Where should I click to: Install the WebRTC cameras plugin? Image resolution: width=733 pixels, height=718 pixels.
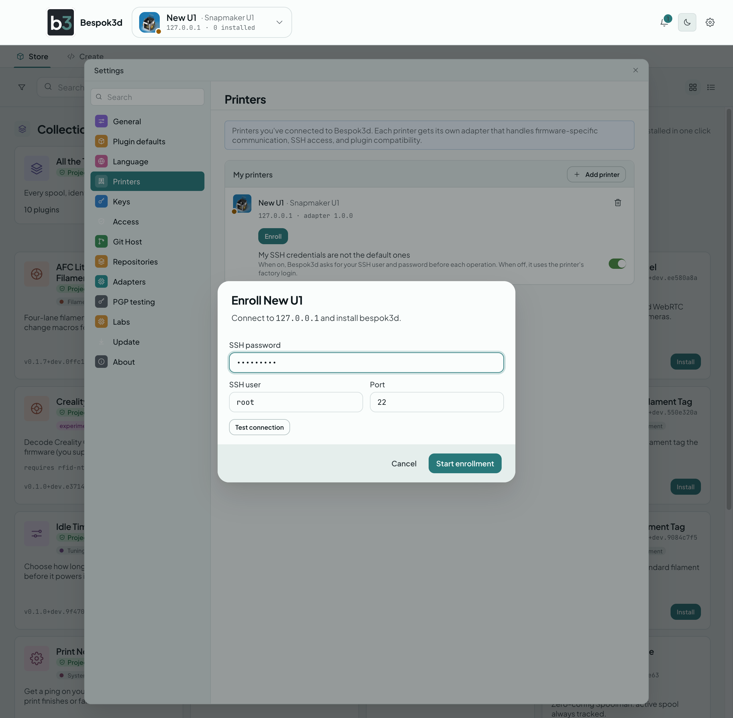pos(685,362)
